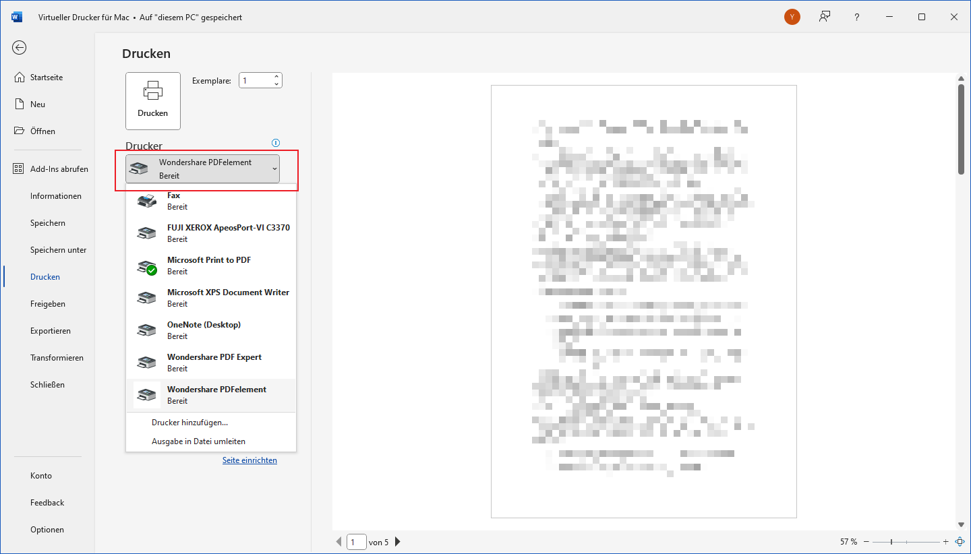This screenshot has width=971, height=554.
Task: Click Schließen in the sidebar
Action: coord(47,385)
